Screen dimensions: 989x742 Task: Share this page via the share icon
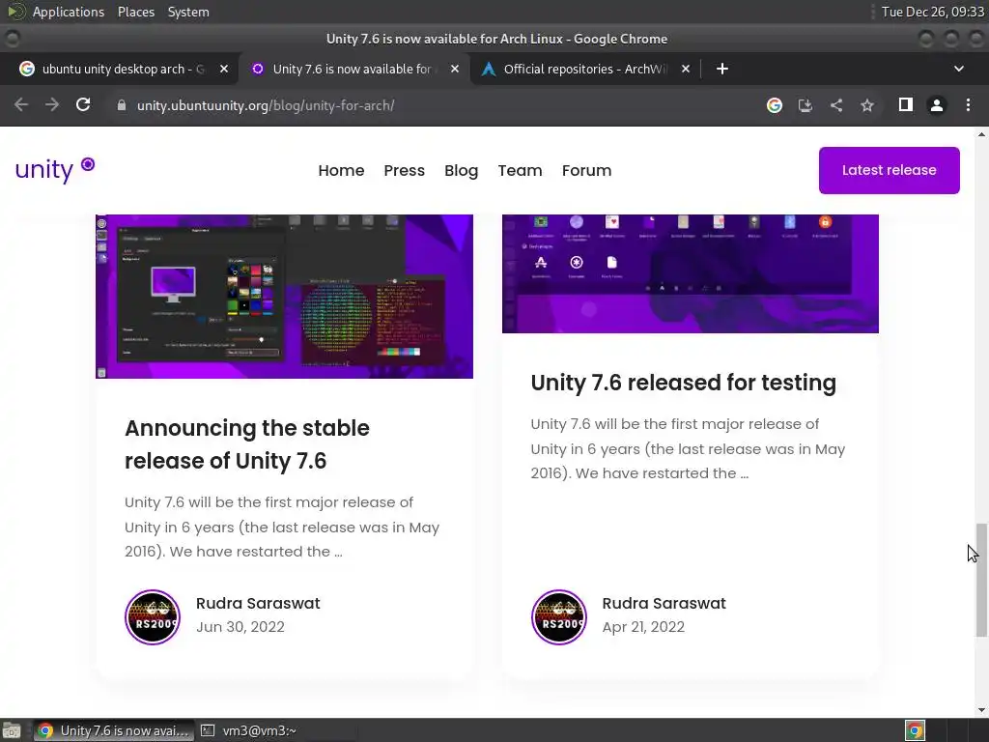tap(836, 105)
